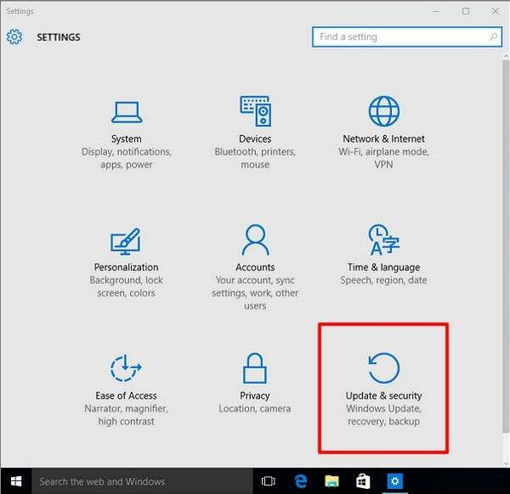Click the Settings gear icon in header
Screen dimensions: 510x494
[14, 37]
